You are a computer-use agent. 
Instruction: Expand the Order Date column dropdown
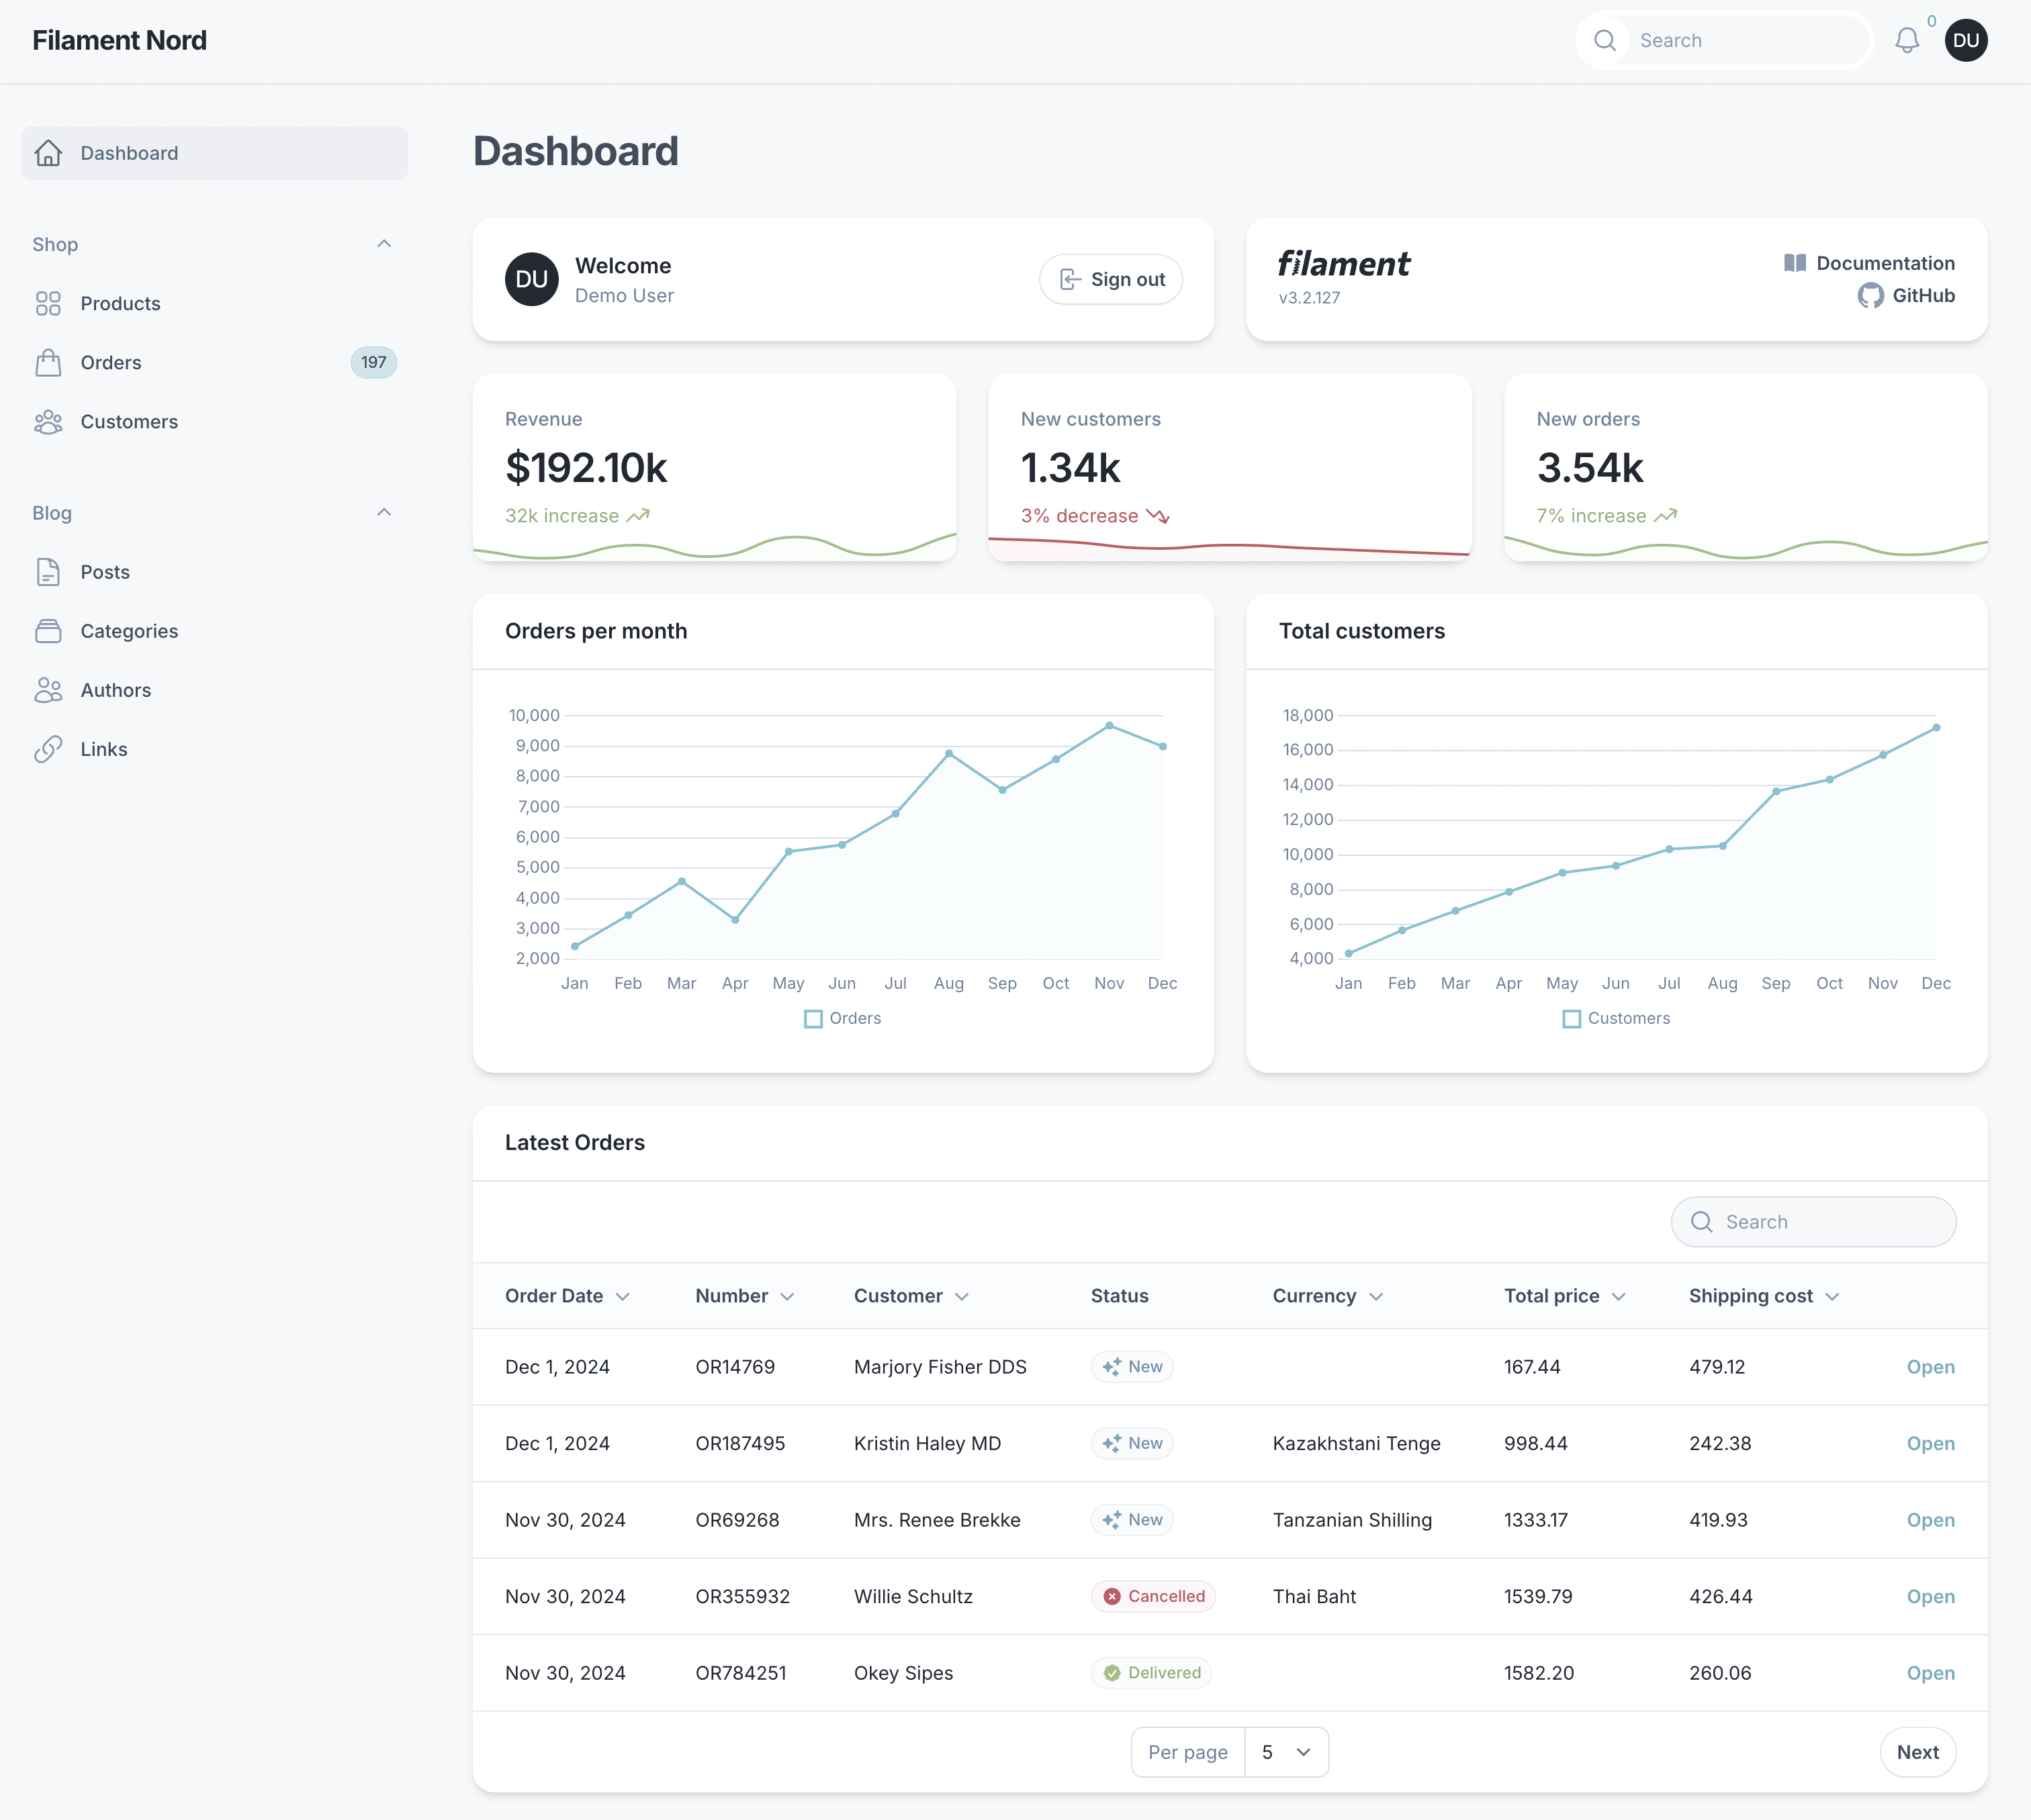(x=624, y=1295)
